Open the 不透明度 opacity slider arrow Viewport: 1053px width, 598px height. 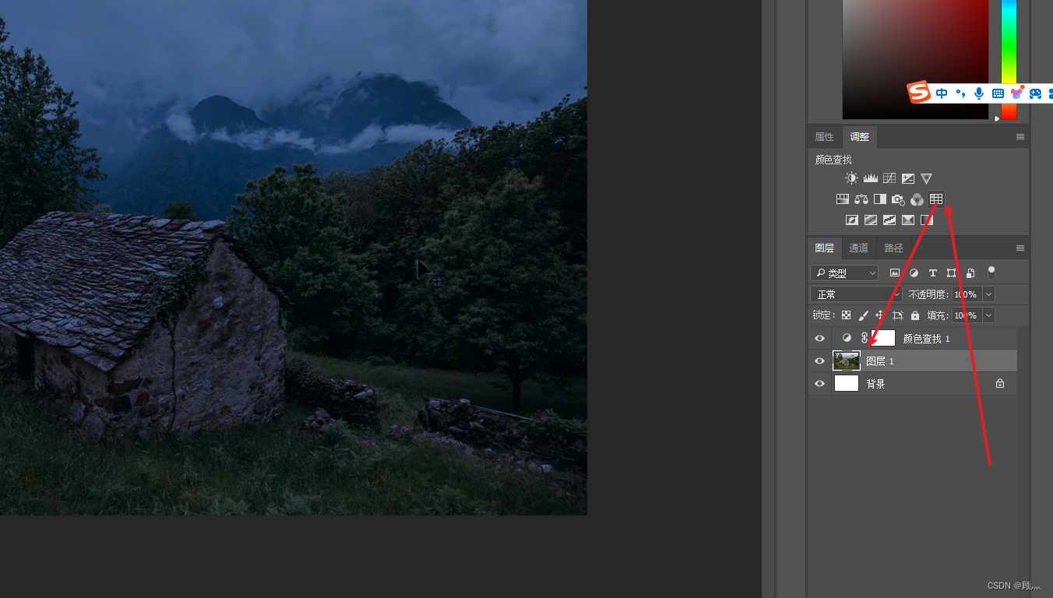988,294
